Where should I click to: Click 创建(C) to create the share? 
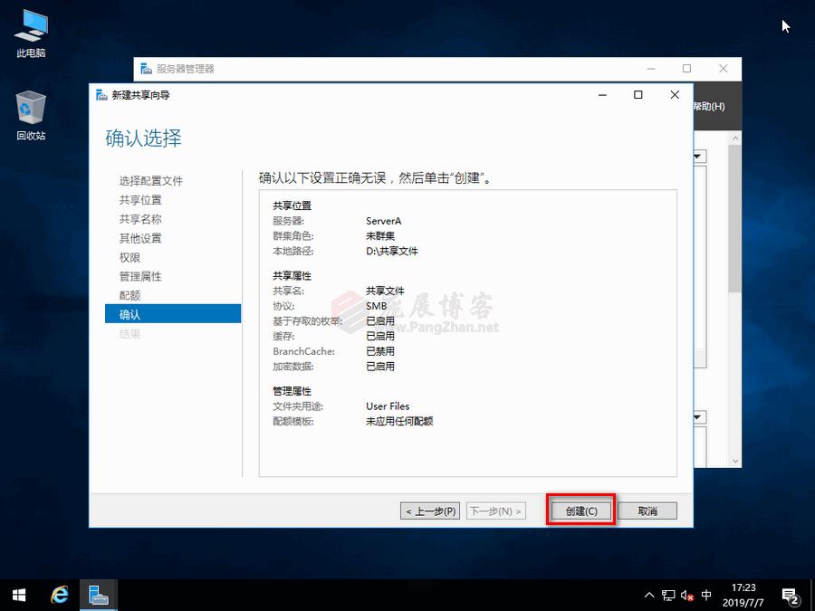(580, 511)
